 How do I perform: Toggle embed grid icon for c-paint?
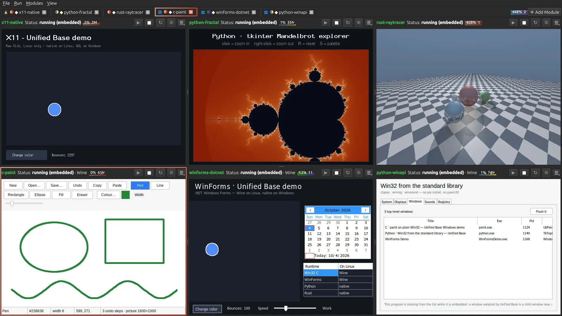pyautogui.click(x=171, y=173)
